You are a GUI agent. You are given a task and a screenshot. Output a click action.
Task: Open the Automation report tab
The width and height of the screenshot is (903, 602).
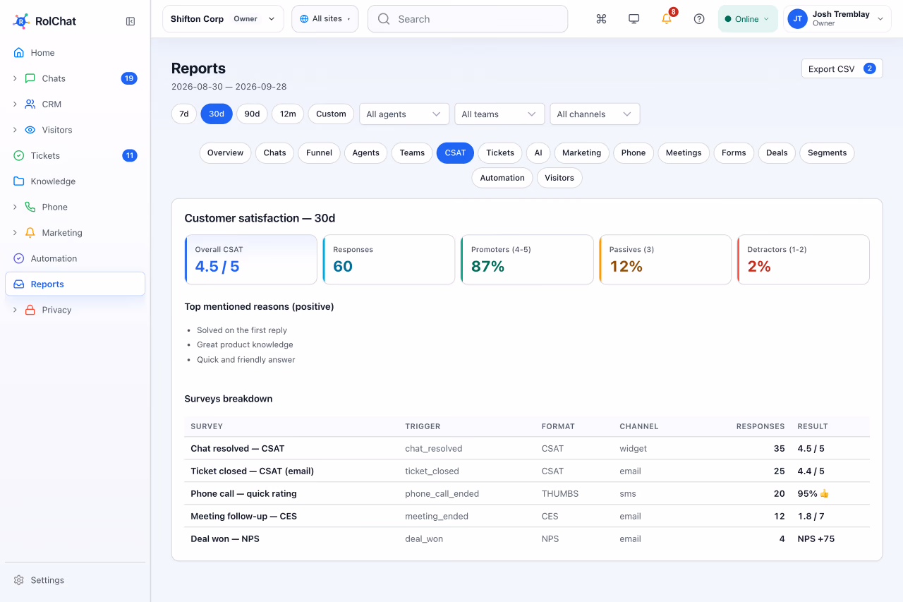502,178
